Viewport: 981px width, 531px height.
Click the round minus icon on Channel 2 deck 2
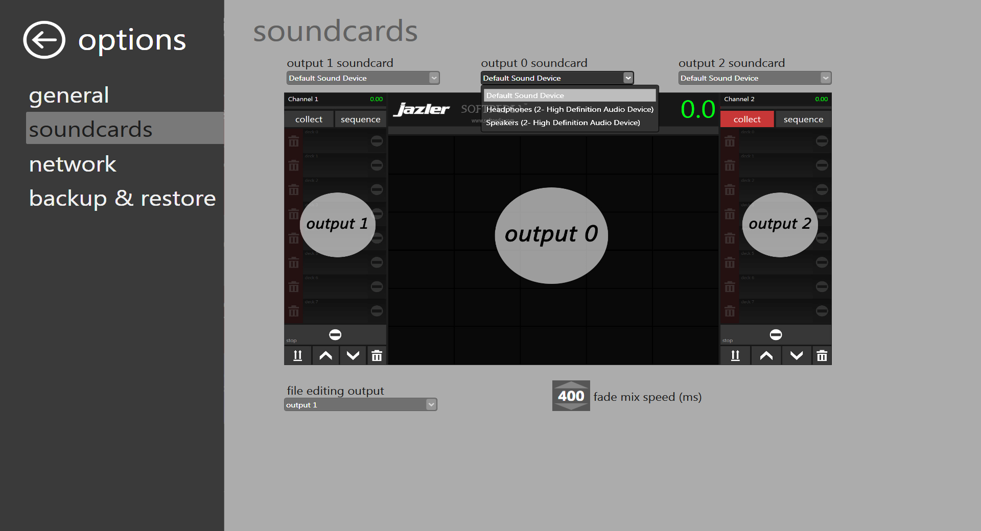tap(822, 189)
